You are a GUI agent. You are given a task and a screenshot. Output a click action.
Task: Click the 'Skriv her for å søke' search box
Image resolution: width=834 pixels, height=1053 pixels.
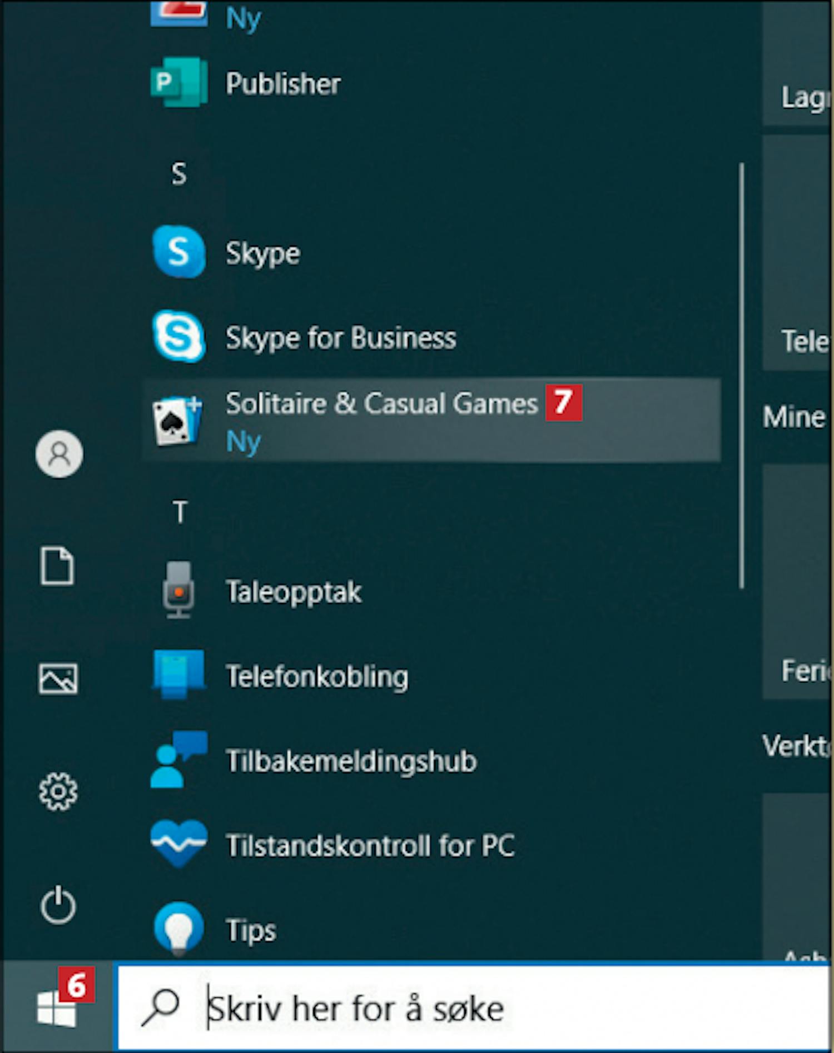(x=473, y=1009)
